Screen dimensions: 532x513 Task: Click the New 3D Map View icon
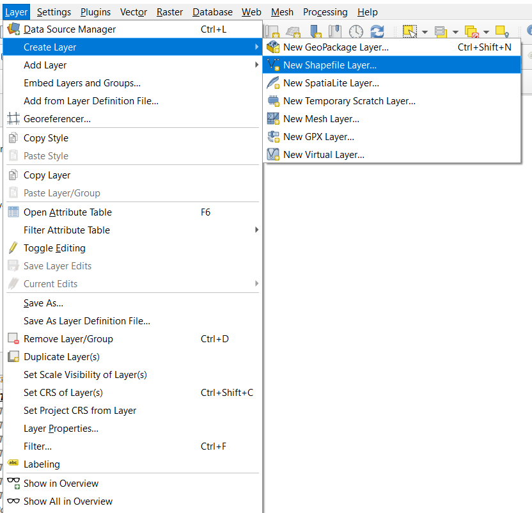click(x=293, y=31)
